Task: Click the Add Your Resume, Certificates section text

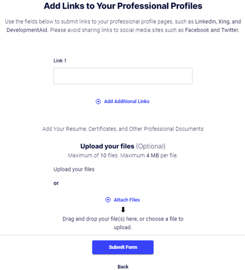Action: [x=123, y=129]
